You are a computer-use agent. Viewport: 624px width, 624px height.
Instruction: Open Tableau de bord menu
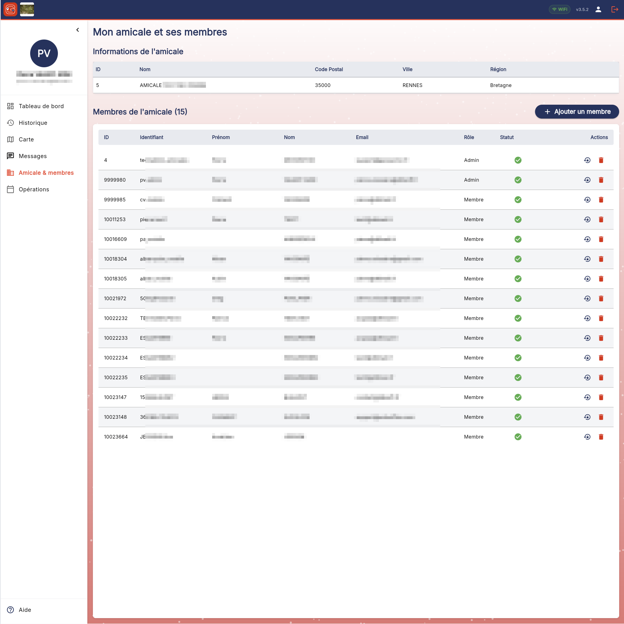(41, 106)
